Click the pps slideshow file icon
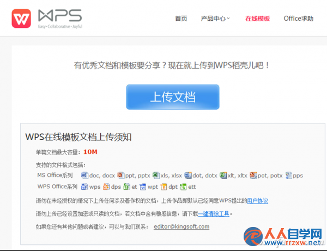The width and height of the screenshot is (327, 251). tap(289, 175)
